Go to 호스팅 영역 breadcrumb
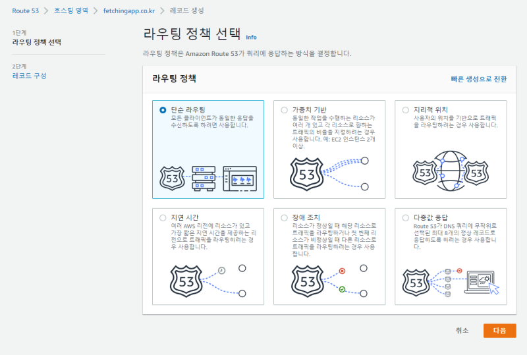The image size is (527, 355). click(71, 11)
